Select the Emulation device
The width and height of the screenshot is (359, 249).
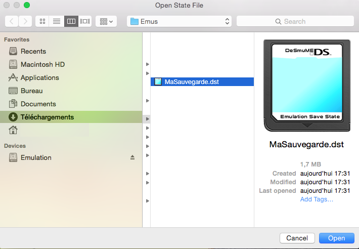click(71, 157)
